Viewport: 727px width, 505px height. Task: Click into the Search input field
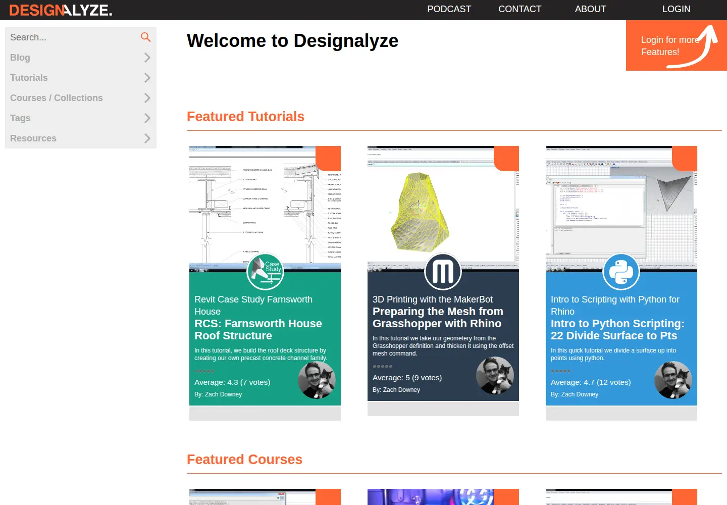pos(73,37)
